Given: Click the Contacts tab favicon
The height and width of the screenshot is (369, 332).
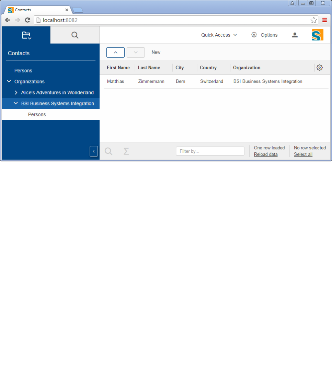Looking at the screenshot, I should 11,10.
